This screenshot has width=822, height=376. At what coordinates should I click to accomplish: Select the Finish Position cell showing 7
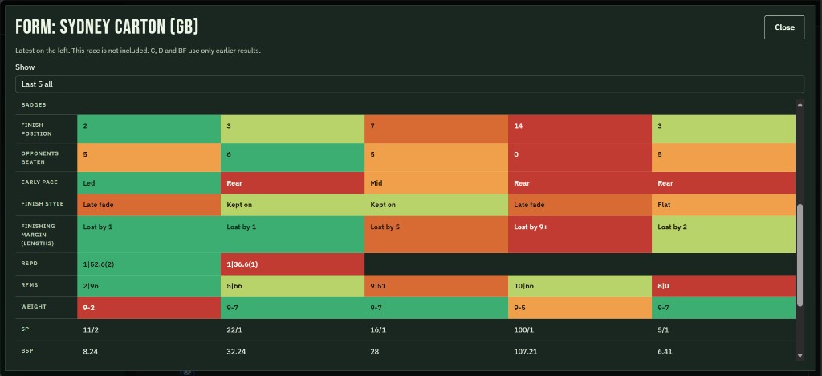pos(436,129)
